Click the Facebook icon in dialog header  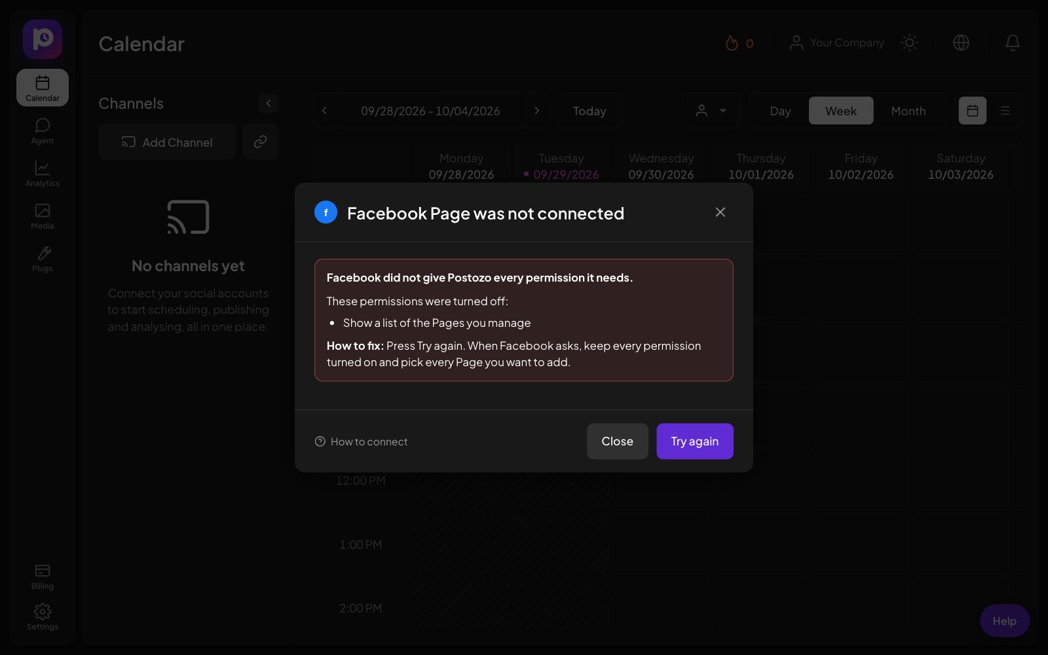coord(326,212)
